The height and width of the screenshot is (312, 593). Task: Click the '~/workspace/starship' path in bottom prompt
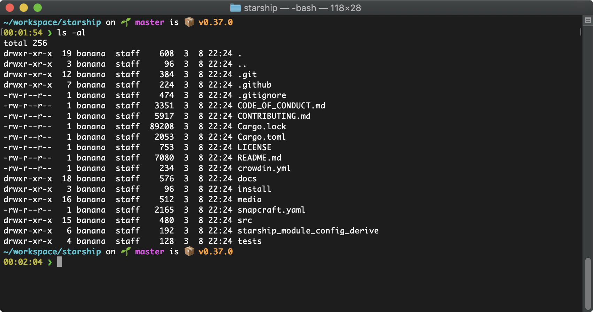pos(52,252)
